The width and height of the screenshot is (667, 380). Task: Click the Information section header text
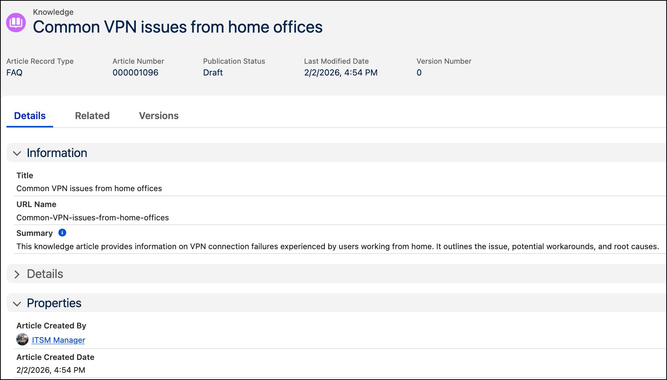point(57,153)
